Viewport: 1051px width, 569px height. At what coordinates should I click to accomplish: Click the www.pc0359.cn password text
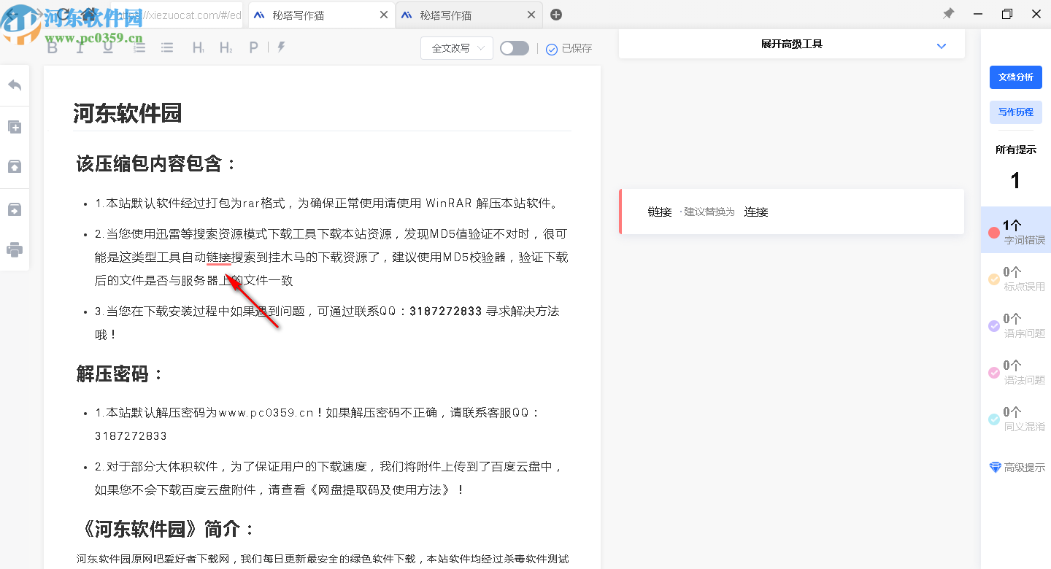[266, 413]
